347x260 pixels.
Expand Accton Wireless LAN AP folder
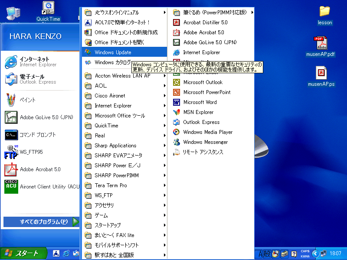tap(124, 76)
